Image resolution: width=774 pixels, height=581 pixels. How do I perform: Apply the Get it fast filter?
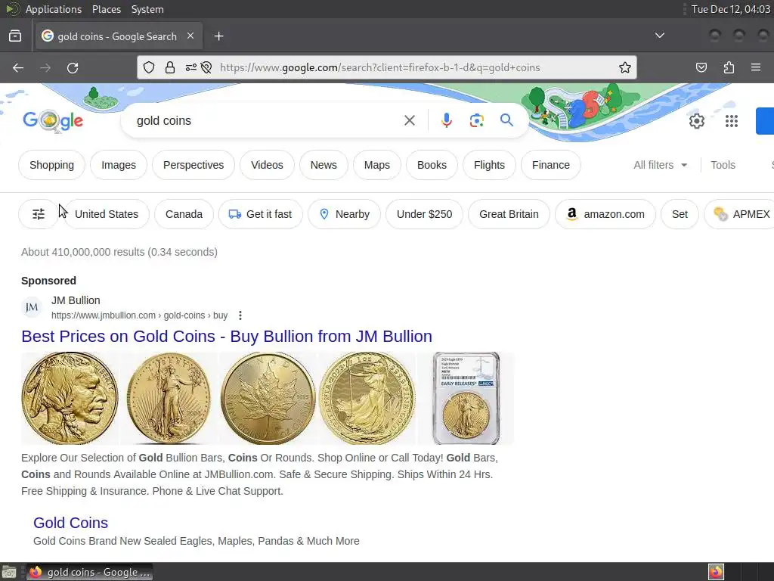click(x=261, y=214)
